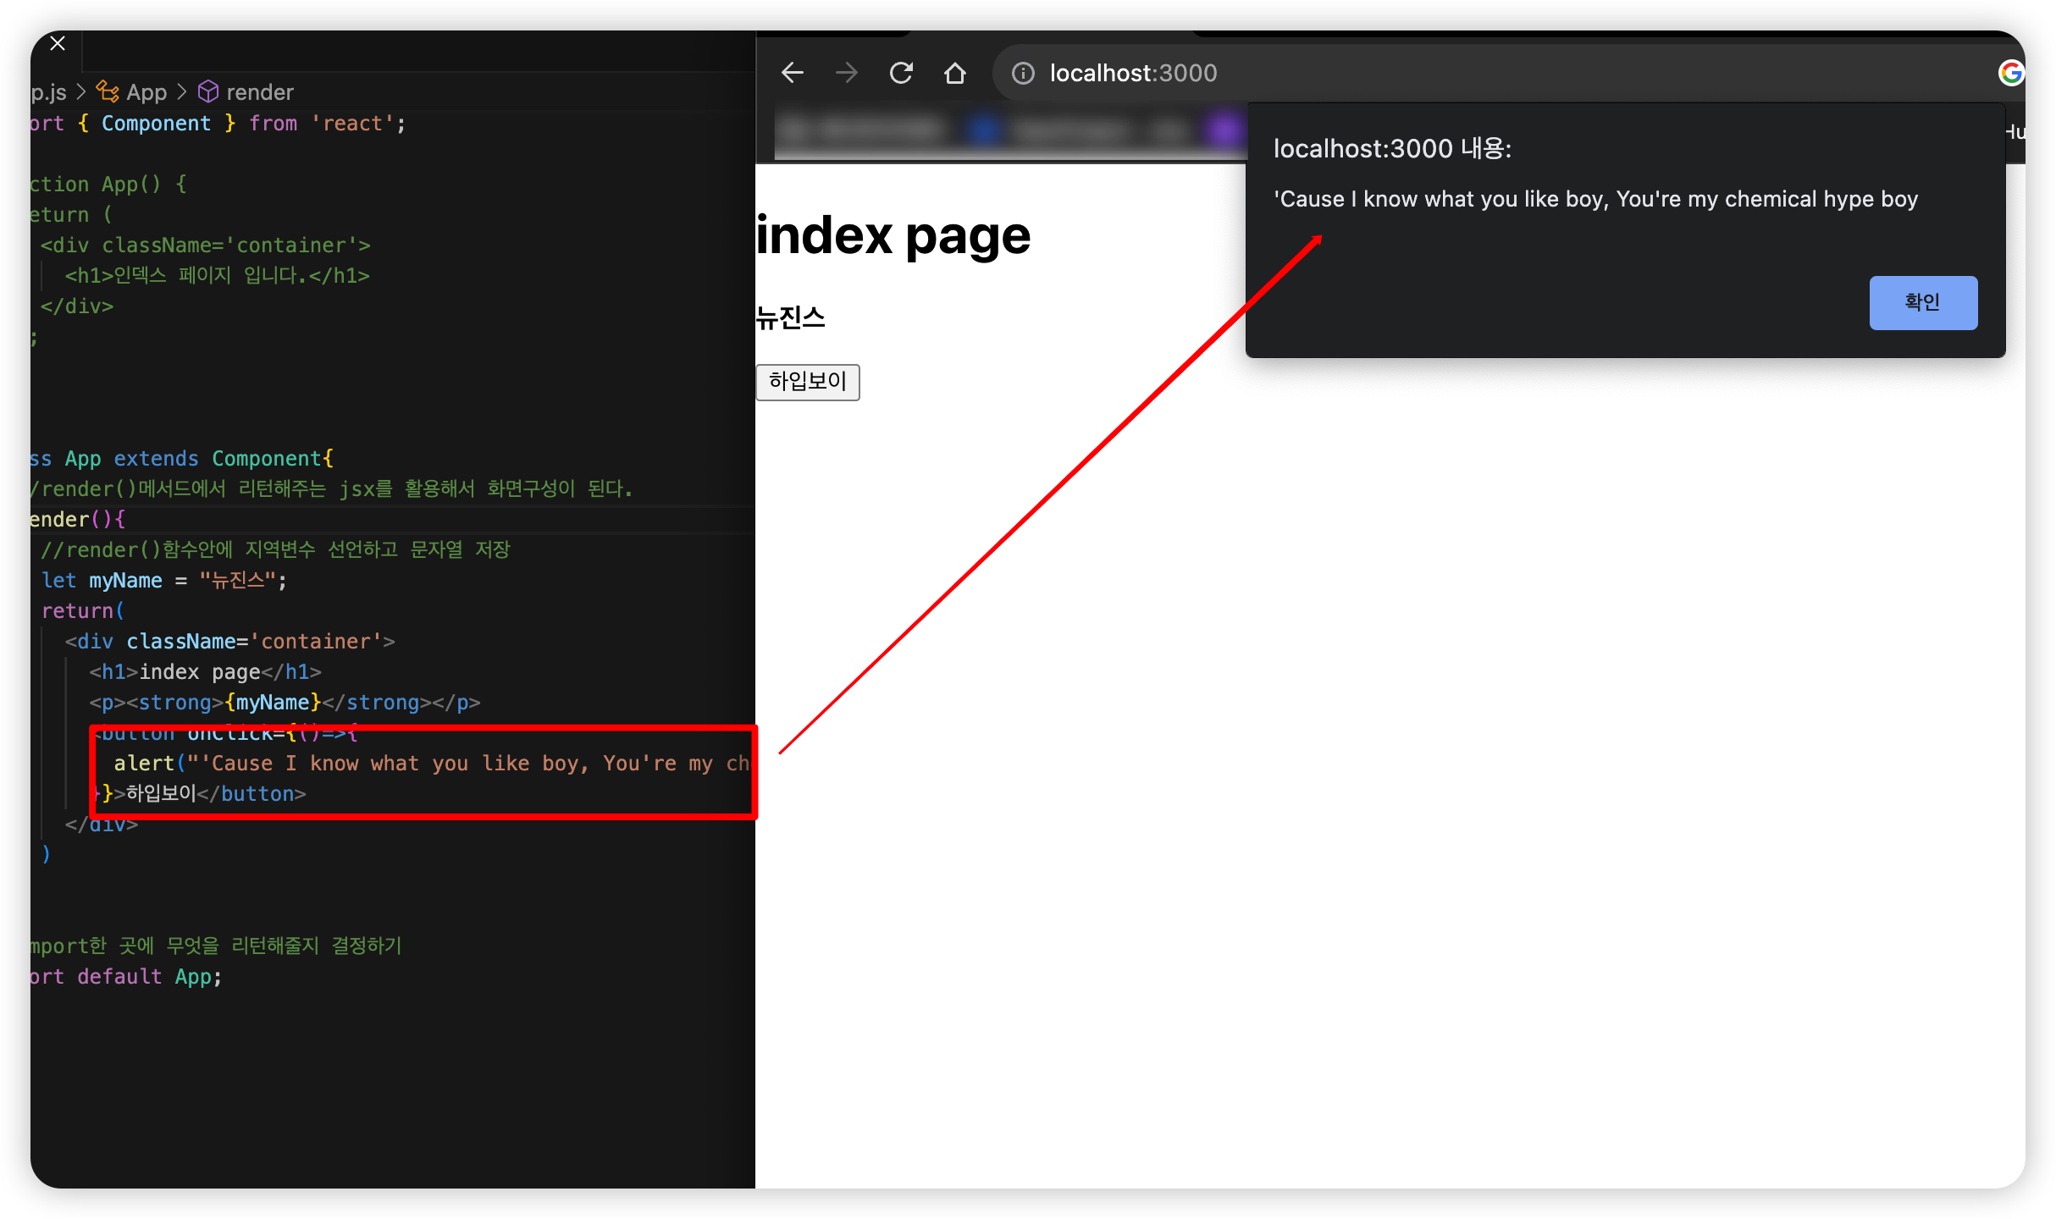The image size is (2056, 1219).
Task: Click the App class symbol icon in breadcrumb
Action: 108,91
